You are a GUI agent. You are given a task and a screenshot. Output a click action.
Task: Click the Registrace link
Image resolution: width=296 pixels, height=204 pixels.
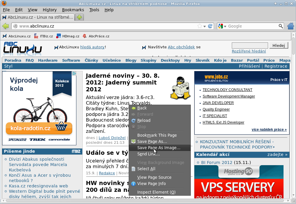[276, 66]
